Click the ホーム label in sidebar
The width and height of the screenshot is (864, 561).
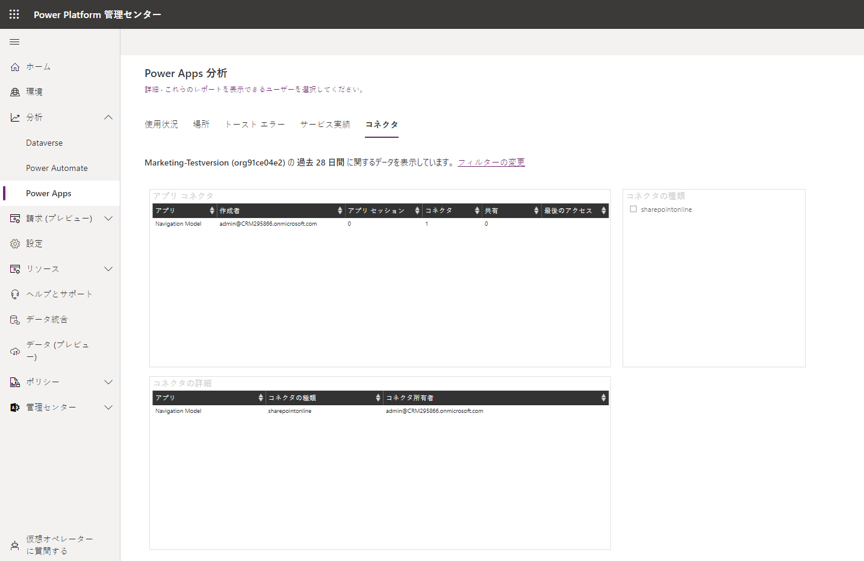39,67
